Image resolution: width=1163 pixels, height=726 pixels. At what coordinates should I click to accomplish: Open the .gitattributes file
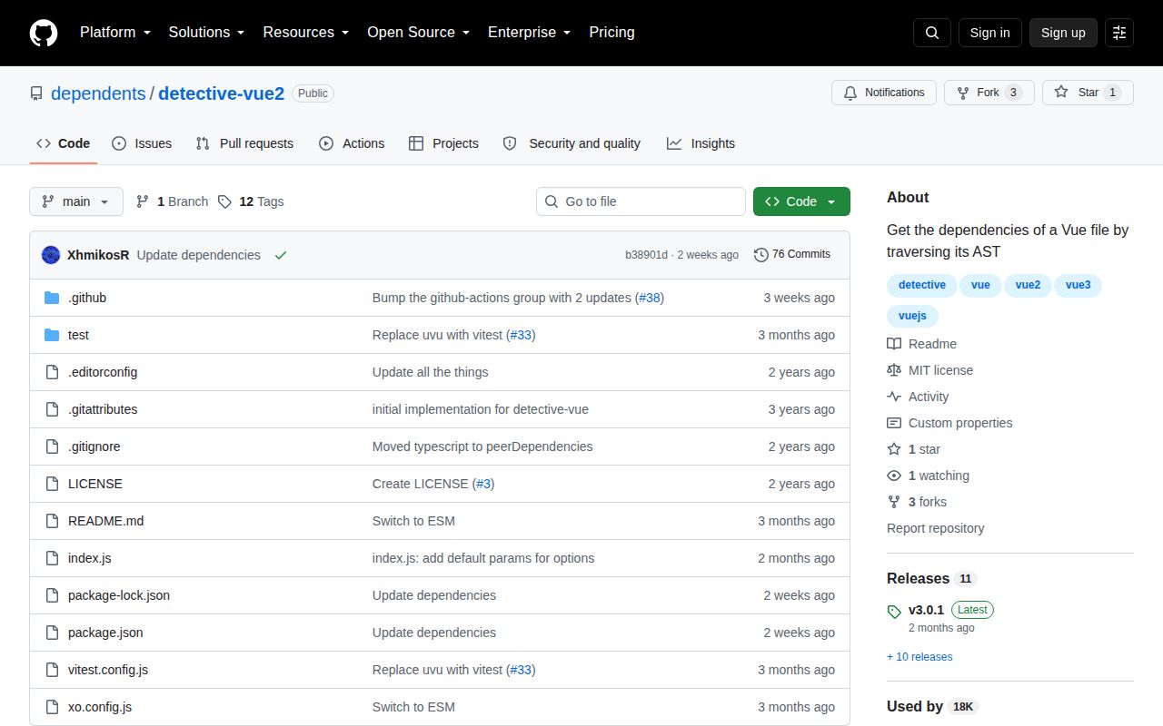coord(103,409)
